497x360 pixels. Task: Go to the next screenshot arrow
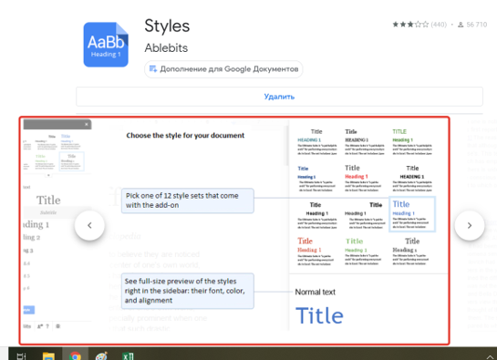tap(470, 225)
